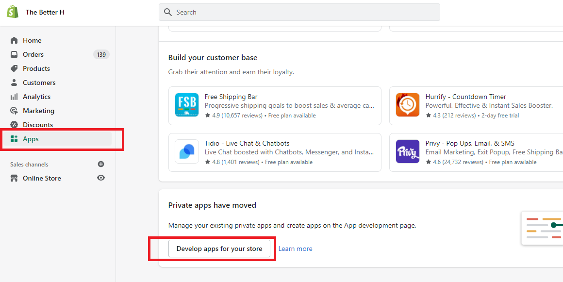Screen dimensions: 563x282
Task: Click the Develop apps for your store button
Action: pos(219,249)
